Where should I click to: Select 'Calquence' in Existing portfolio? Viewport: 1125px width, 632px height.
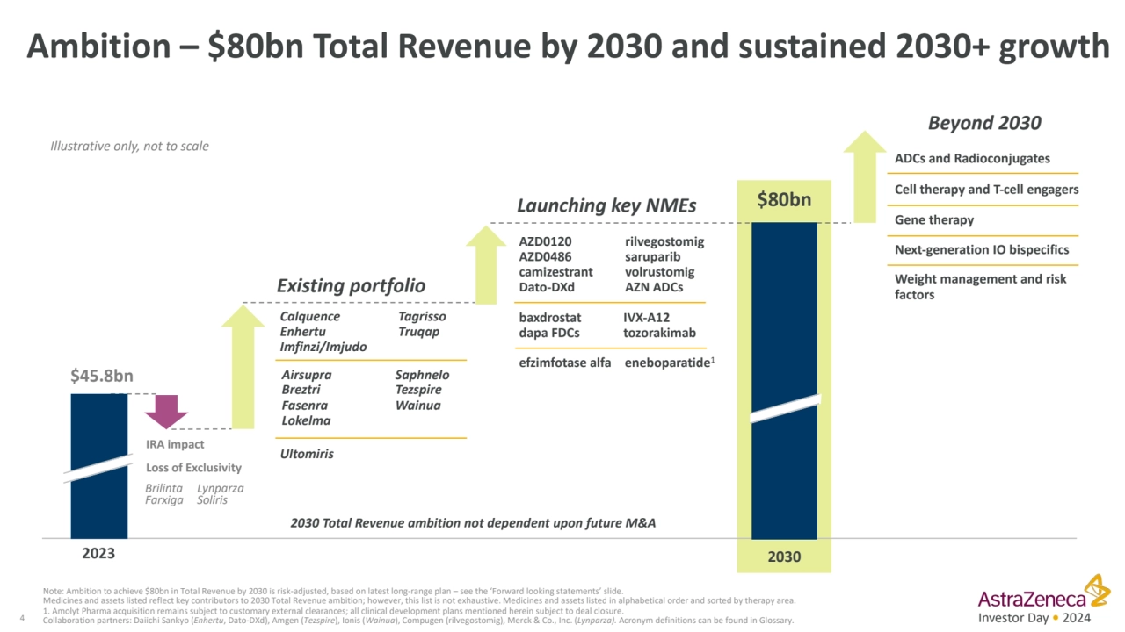[x=310, y=317]
